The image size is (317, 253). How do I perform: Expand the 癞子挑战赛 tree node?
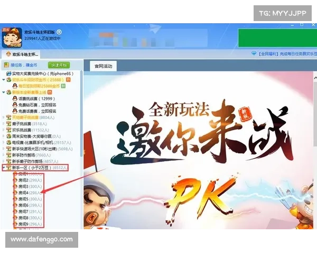coord(3,123)
